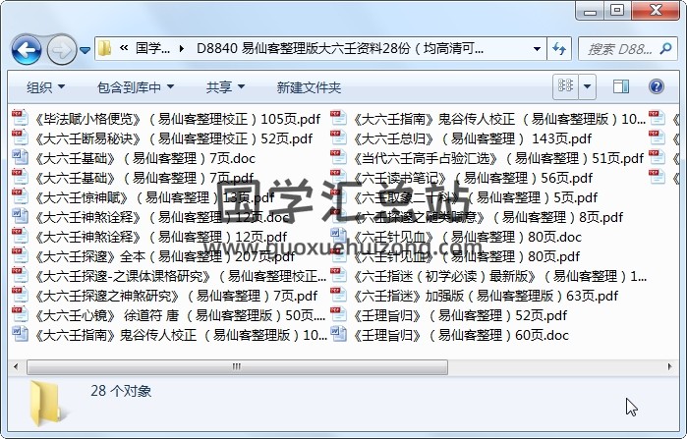Select PDF icon of 毕法赋小格便览 105页
Viewport: 687px width, 439px height.
click(x=20, y=118)
